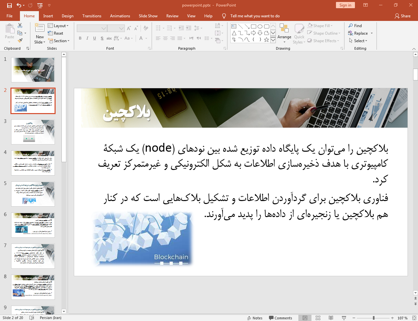
Task: Click the Text Box shape icon
Action: [x=234, y=26]
